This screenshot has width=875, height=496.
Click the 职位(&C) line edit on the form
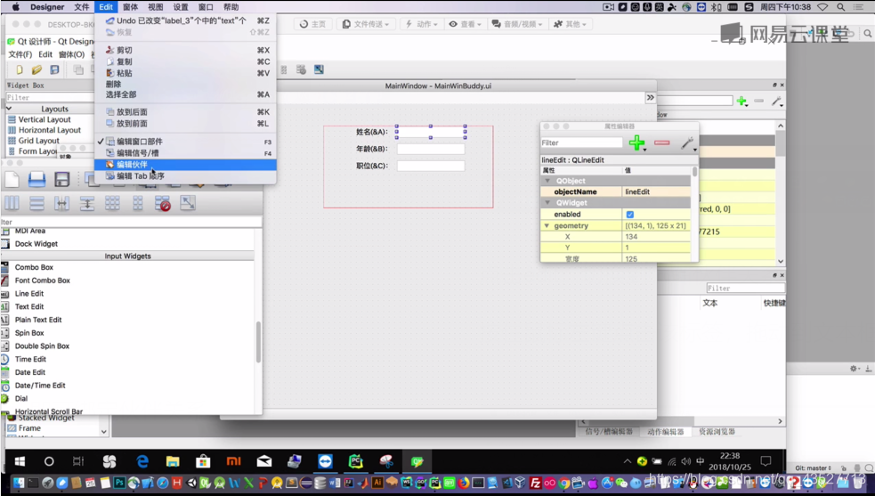(x=431, y=166)
